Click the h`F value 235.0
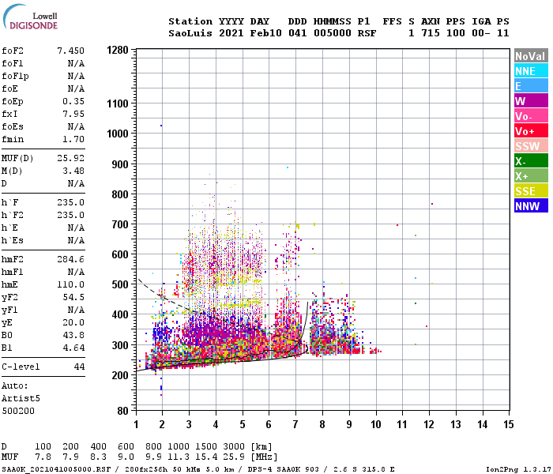 coord(70,203)
